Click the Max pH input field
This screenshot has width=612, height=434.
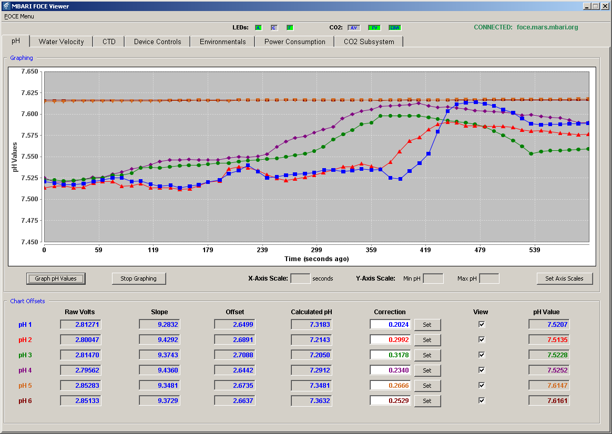(x=489, y=278)
